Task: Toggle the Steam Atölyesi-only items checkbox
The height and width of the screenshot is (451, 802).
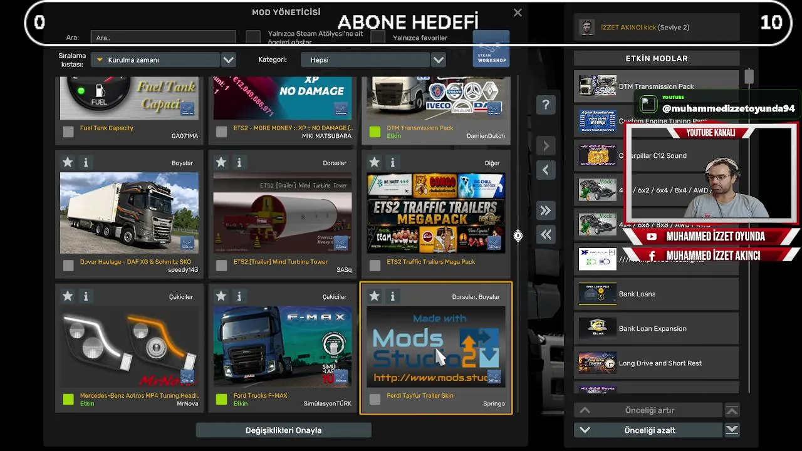Action: pyautogui.click(x=253, y=38)
